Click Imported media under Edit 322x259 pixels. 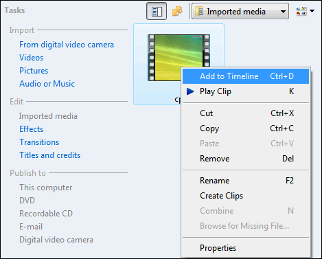click(x=48, y=116)
